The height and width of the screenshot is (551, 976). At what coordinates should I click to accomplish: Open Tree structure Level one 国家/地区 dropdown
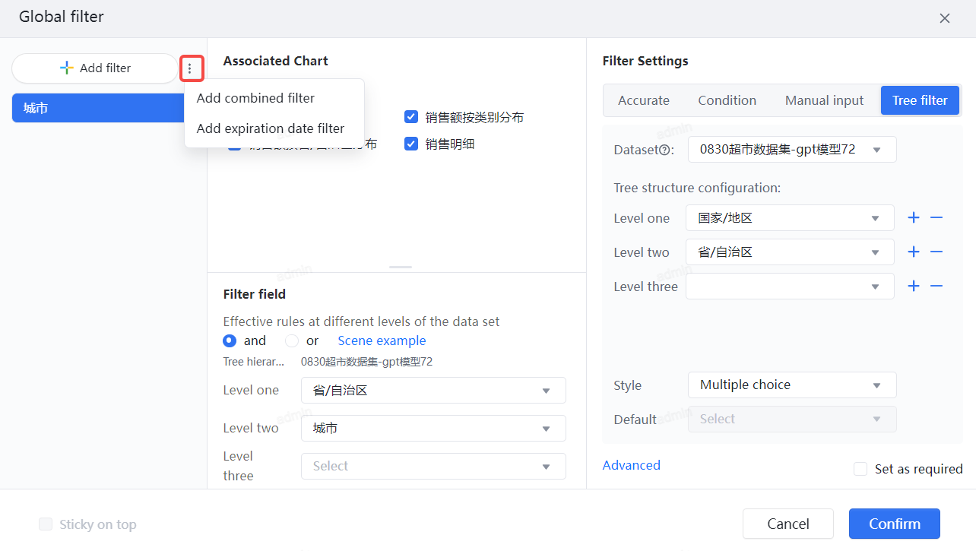[790, 218]
